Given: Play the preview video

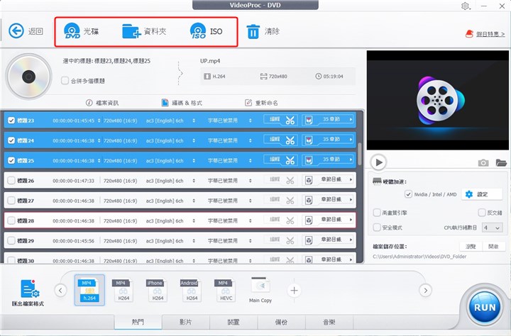Looking at the screenshot, I should (x=378, y=162).
